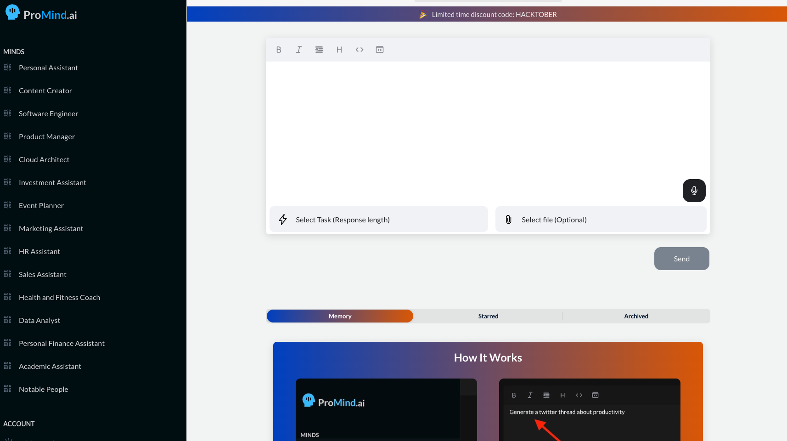The image size is (787, 441).
Task: Click the ProMind.ai logo in sidebar
Action: tap(41, 13)
